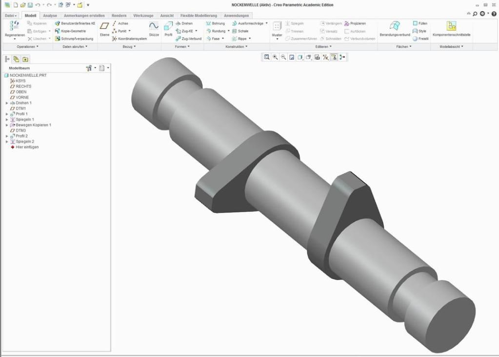
Task: Switch to the layer tree tab icon
Action: coord(16,59)
